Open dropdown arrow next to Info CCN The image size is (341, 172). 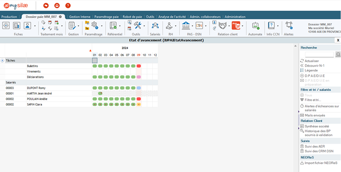pyautogui.click(x=278, y=26)
